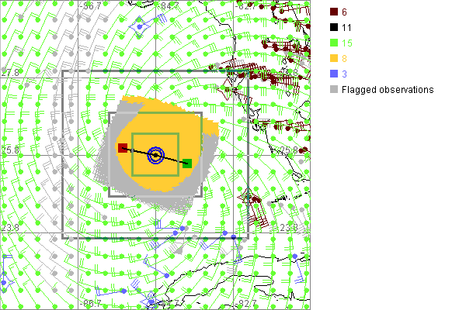Click the 27.8 latitude label on left
The image size is (466, 310).
pos(10,72)
